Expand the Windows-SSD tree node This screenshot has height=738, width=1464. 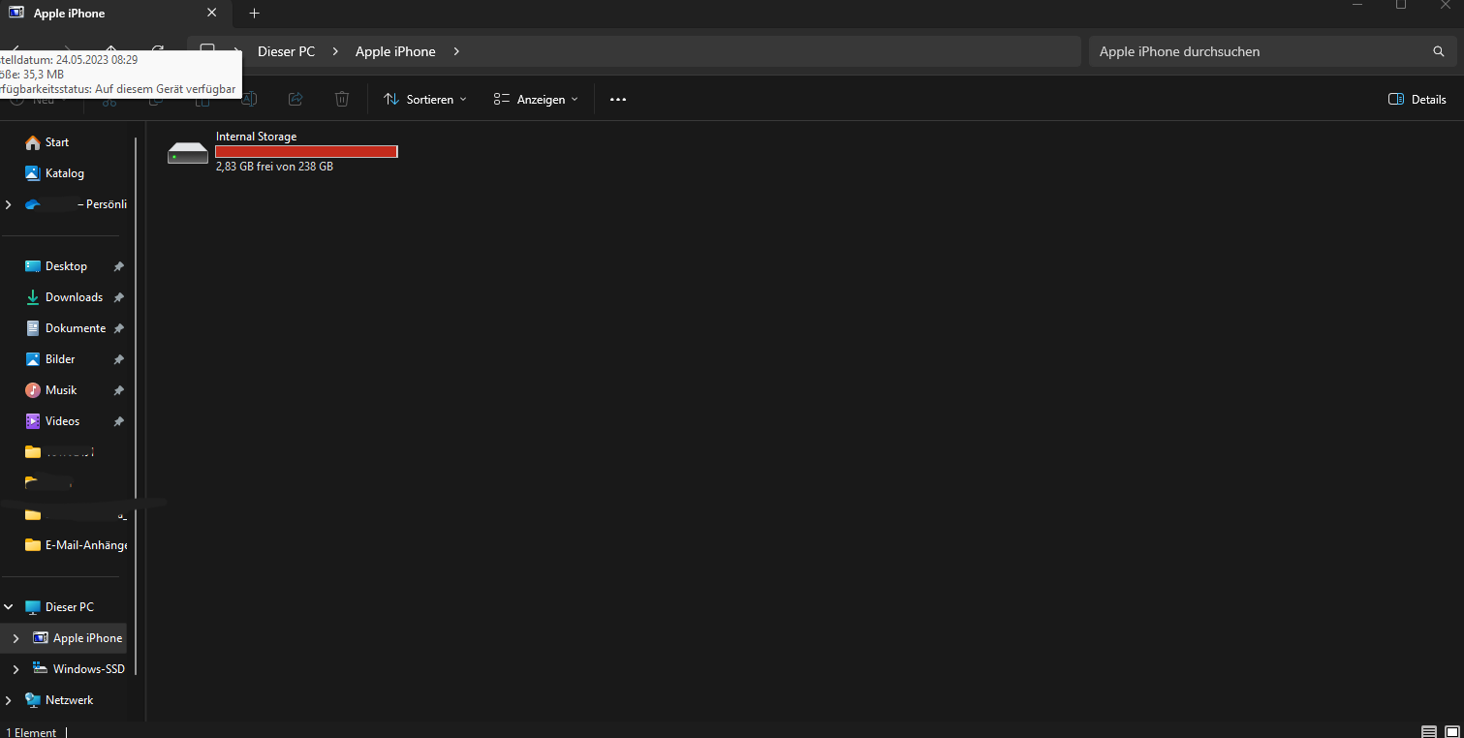16,669
